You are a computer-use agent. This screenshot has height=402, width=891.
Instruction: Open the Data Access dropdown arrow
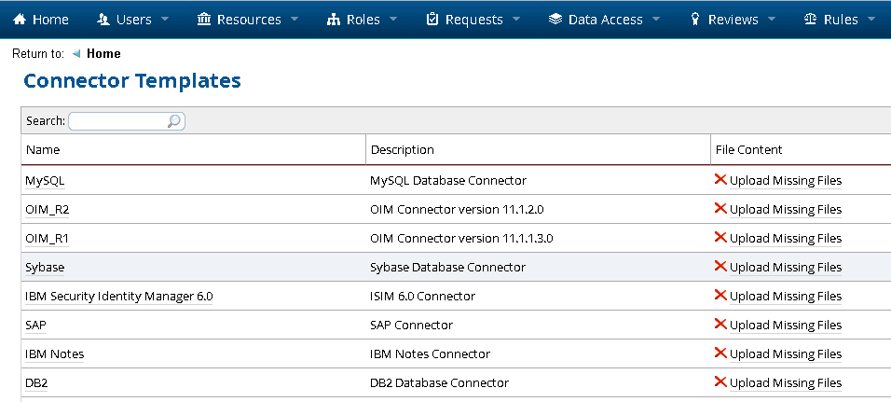(656, 20)
